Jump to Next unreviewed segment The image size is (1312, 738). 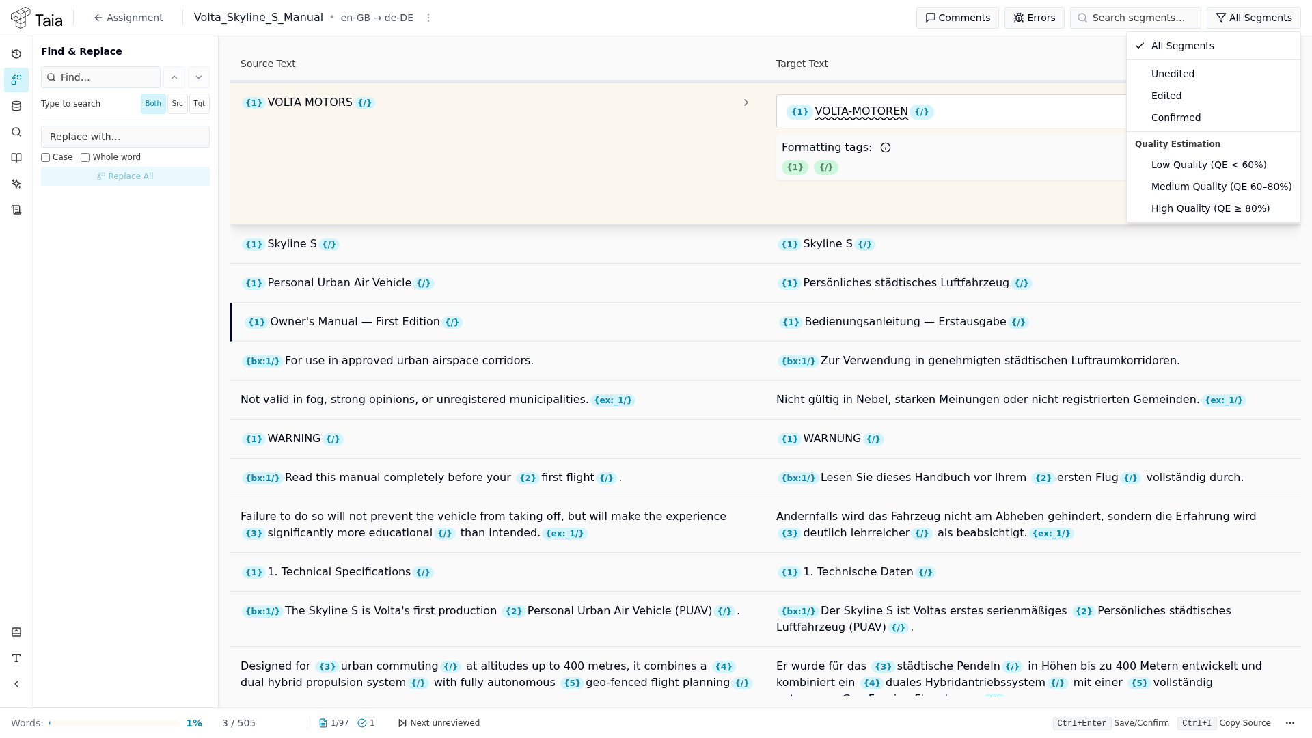(439, 723)
